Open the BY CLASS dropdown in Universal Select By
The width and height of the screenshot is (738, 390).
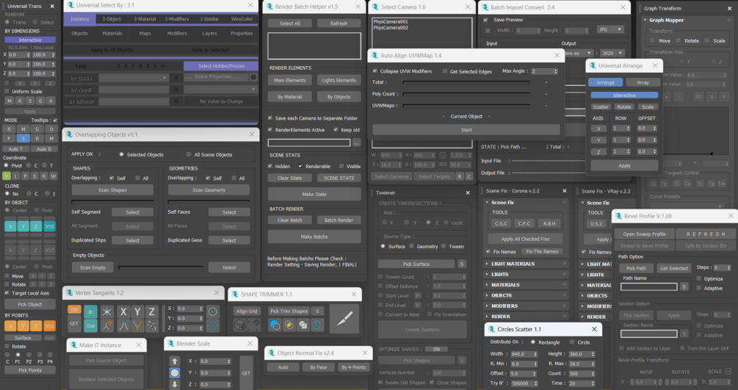coord(133,78)
